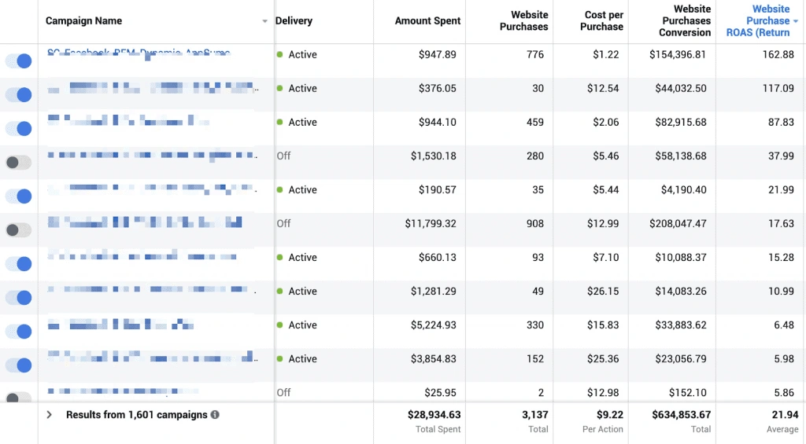Open the blurred campaign name with $376.05 spent

150,88
